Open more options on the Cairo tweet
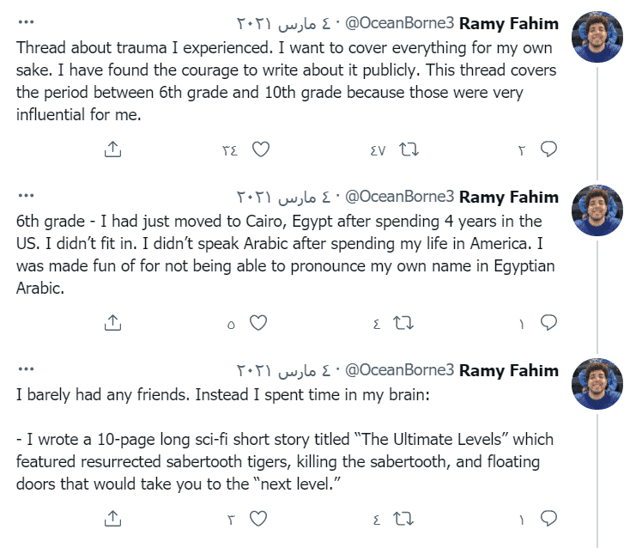The height and width of the screenshot is (548, 636). pos(26,197)
